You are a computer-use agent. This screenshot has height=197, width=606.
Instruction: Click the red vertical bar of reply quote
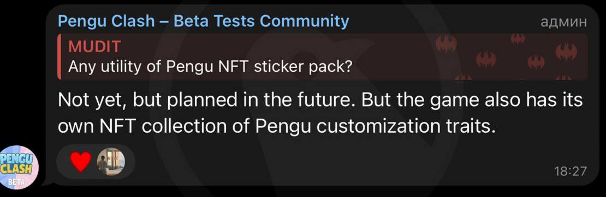pos(59,56)
